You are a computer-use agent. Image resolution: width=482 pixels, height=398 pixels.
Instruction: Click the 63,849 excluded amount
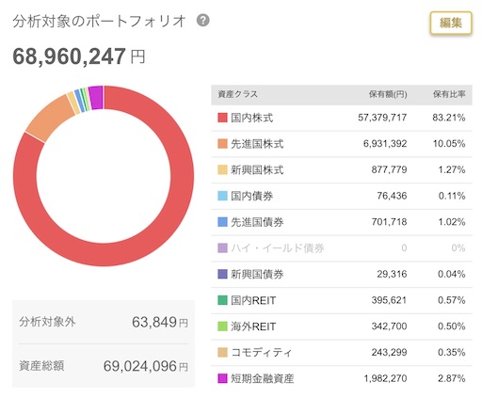[x=154, y=322]
